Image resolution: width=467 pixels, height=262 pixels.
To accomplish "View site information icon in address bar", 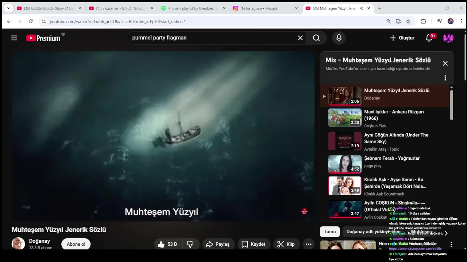I will 43,21.
